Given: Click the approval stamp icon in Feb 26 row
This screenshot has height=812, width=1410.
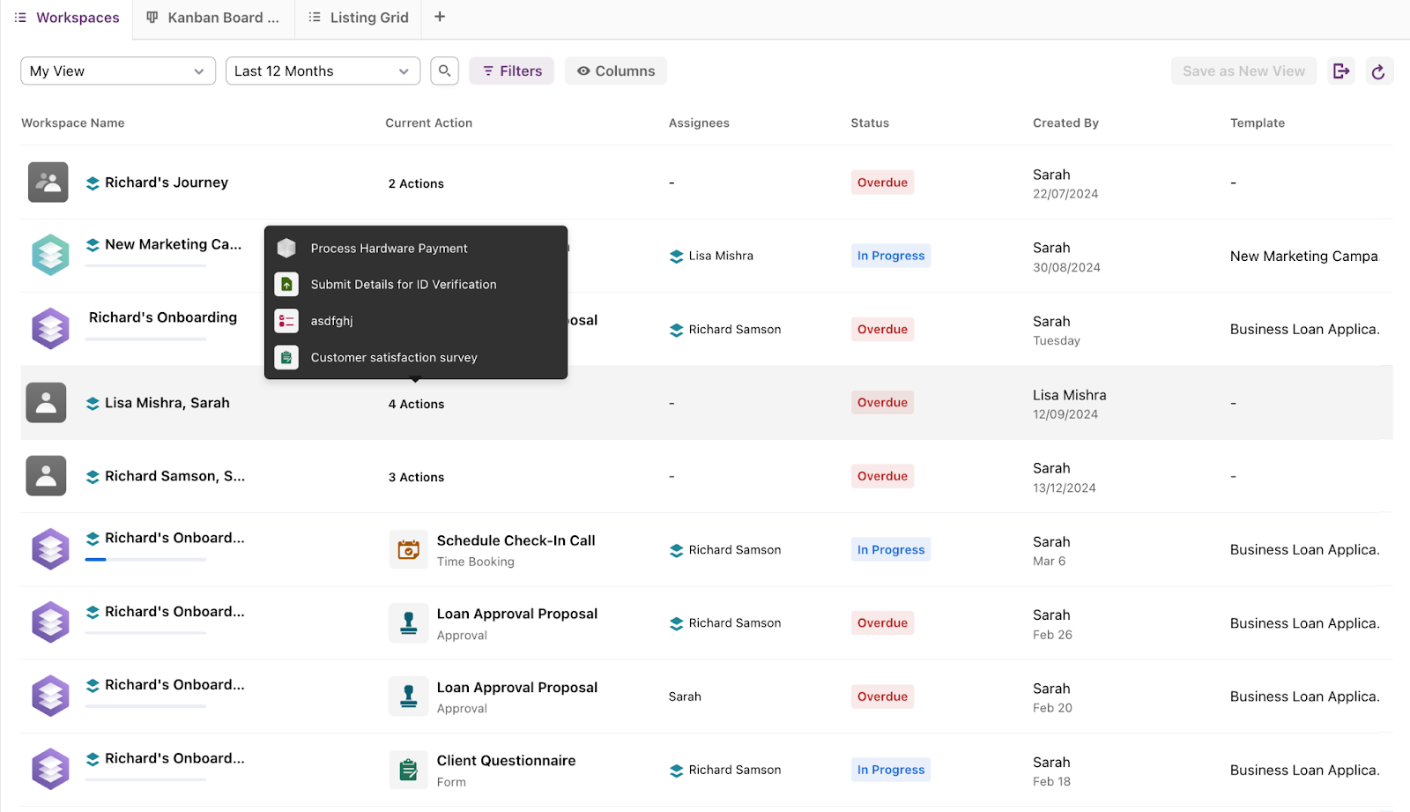Looking at the screenshot, I should point(409,623).
